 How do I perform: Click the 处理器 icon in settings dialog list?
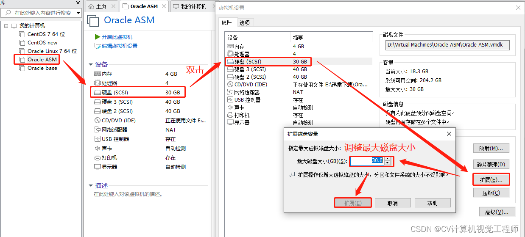(x=230, y=54)
